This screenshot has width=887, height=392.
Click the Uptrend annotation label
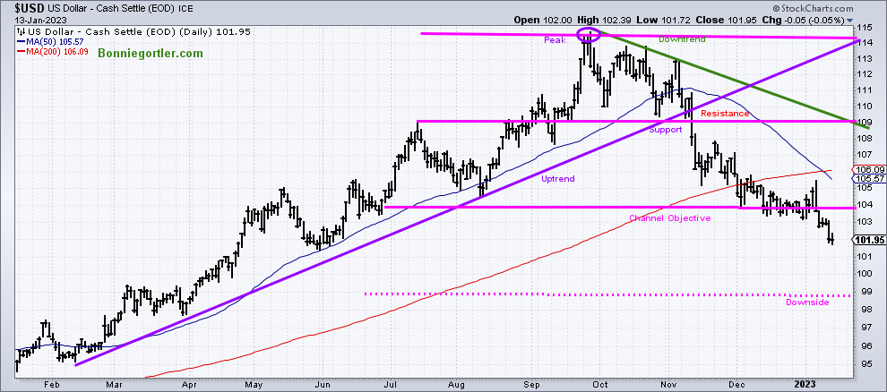point(558,178)
